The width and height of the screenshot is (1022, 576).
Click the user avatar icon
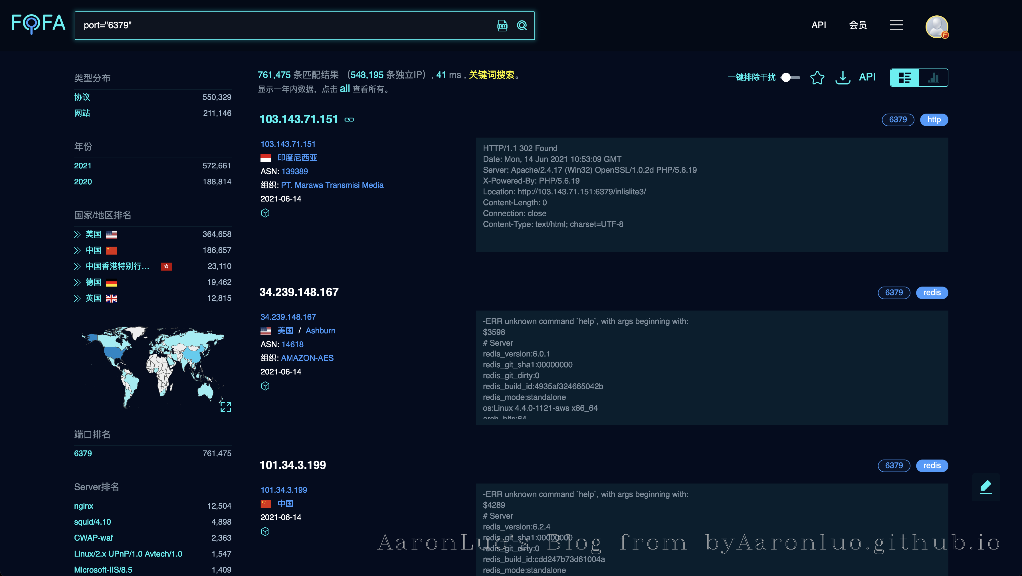[x=936, y=27]
